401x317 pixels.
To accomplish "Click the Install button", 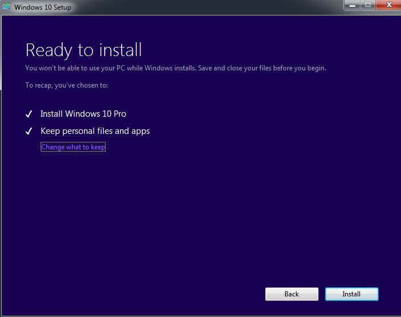I will click(352, 294).
